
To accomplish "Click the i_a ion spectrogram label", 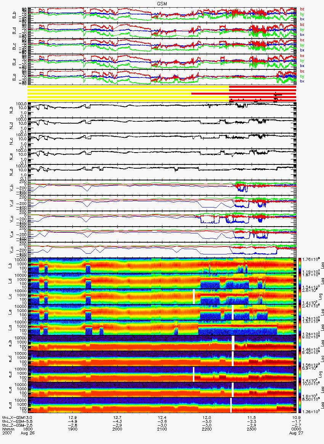I will tap(10, 328).
